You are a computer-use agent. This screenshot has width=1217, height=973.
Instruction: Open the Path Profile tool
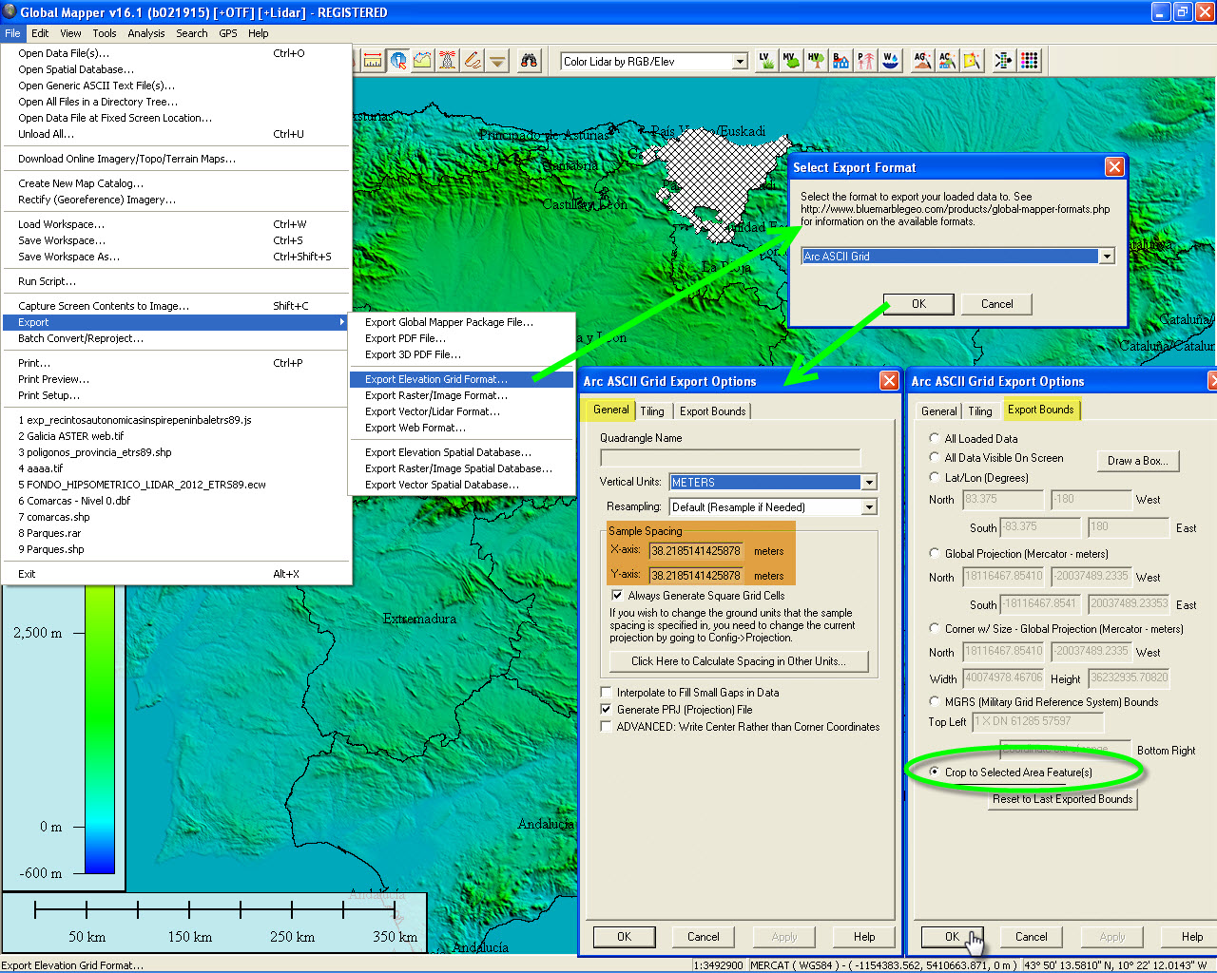[422, 60]
